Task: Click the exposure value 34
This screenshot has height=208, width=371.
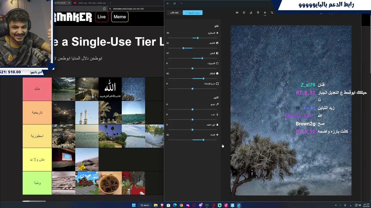Action: tap(168, 43)
